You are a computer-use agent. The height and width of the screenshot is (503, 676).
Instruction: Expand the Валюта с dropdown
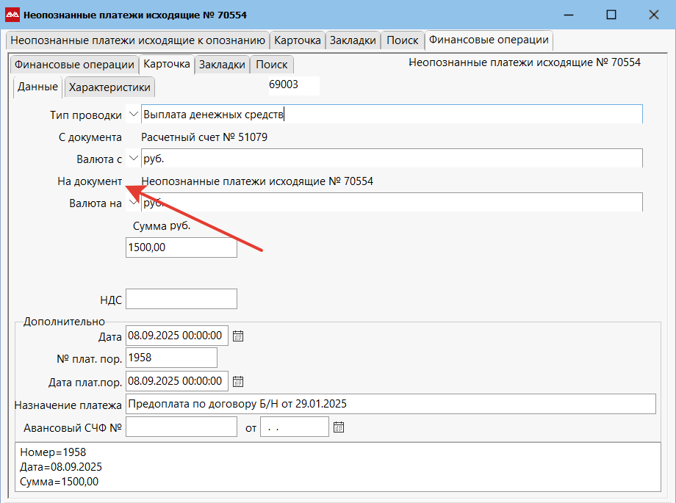[x=133, y=159]
